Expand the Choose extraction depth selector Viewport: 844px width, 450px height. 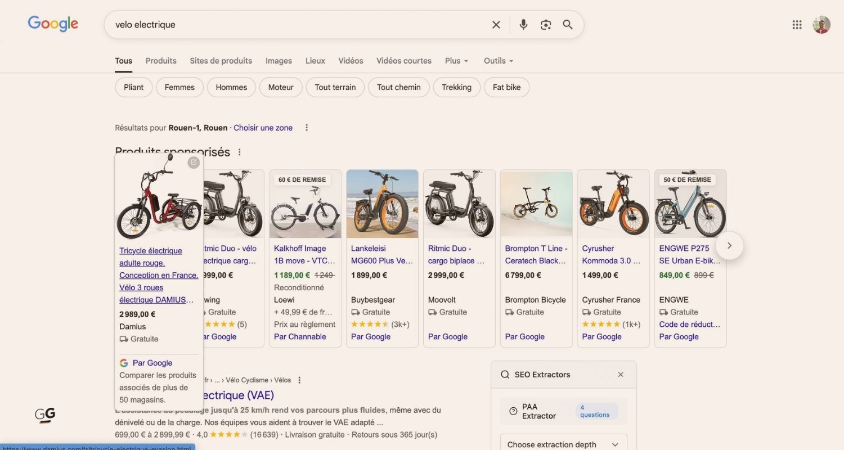563,444
